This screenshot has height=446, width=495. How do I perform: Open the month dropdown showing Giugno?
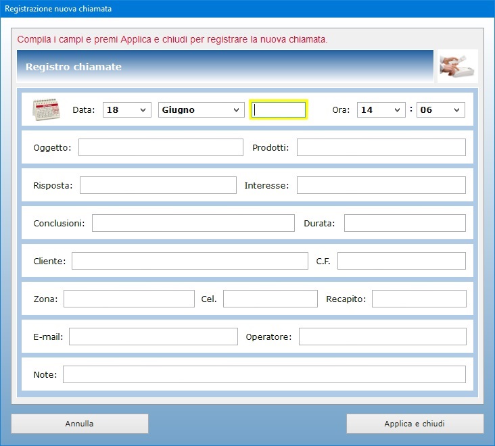coord(201,109)
